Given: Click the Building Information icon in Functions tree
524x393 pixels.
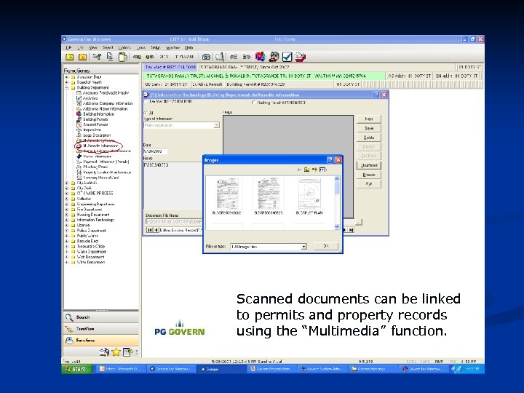Looking at the screenshot, I should [x=79, y=114].
